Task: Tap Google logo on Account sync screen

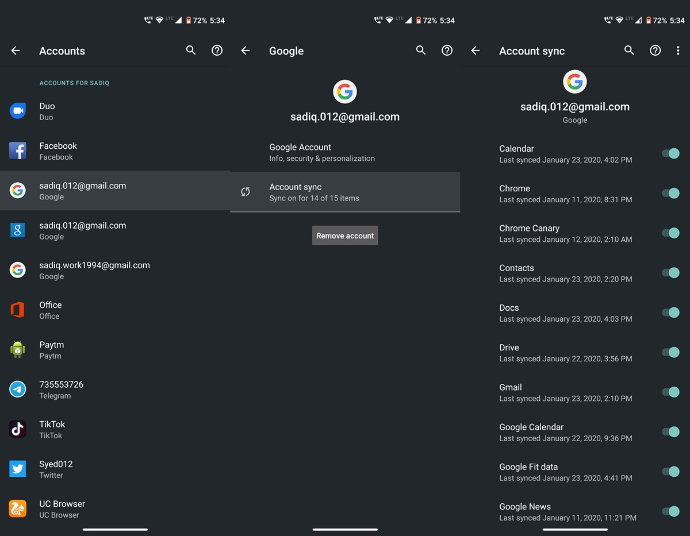Action: [x=575, y=82]
